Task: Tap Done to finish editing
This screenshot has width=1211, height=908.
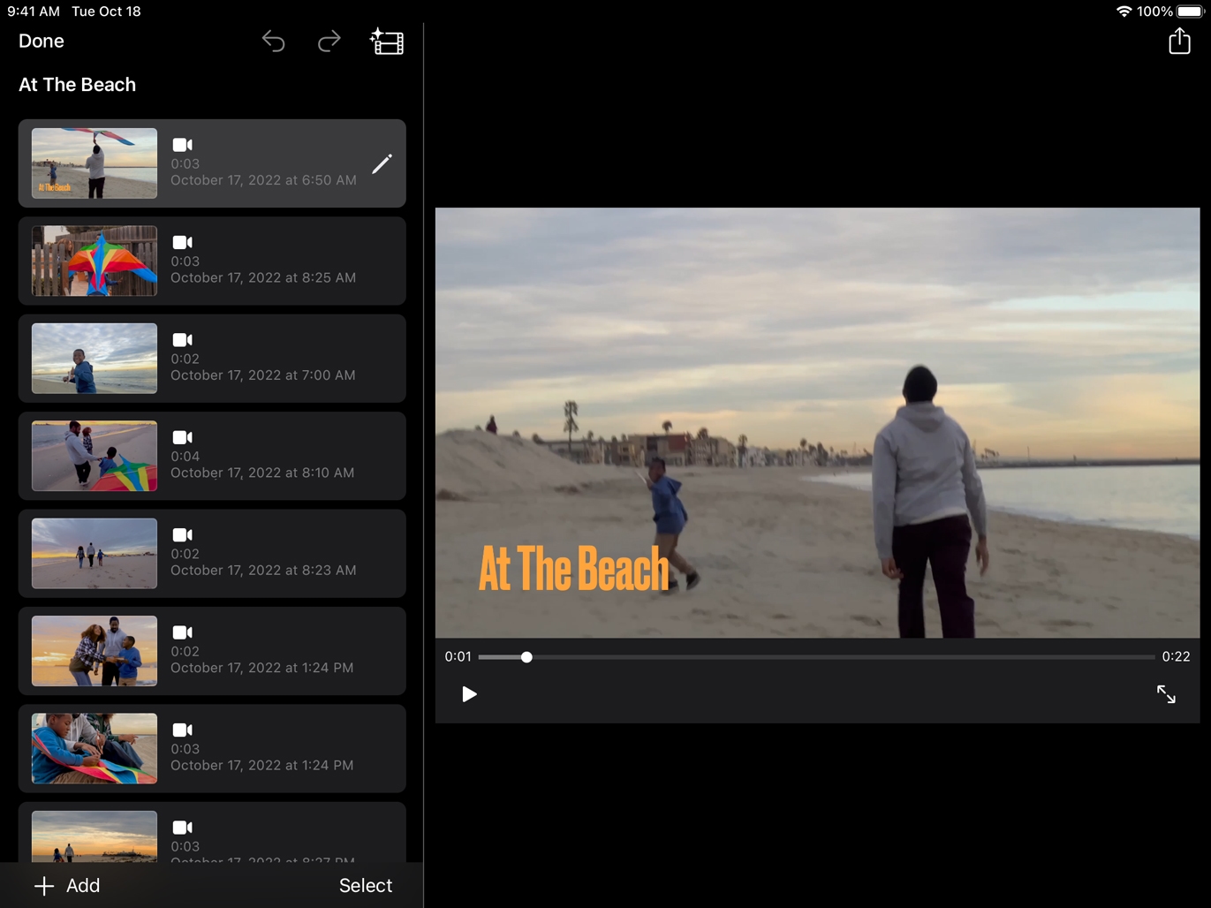Action: point(42,42)
